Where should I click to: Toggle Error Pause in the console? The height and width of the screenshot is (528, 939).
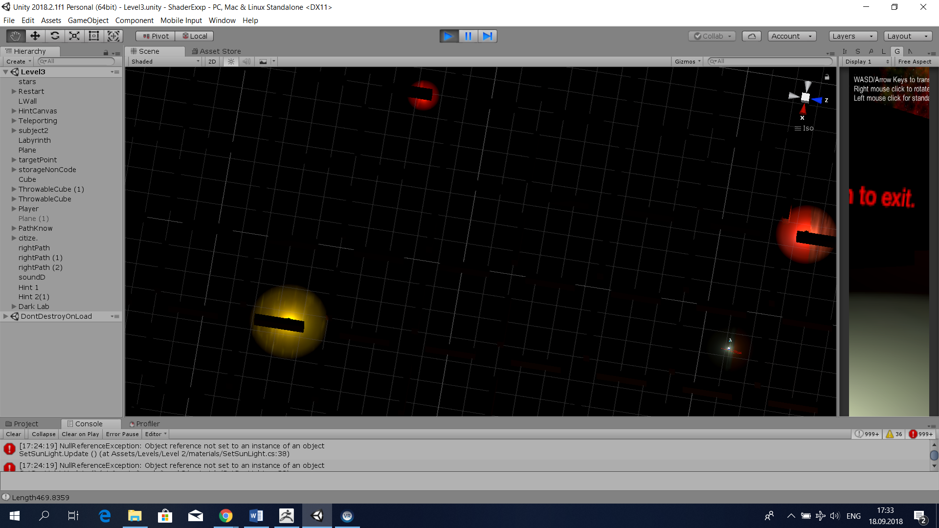pos(122,434)
